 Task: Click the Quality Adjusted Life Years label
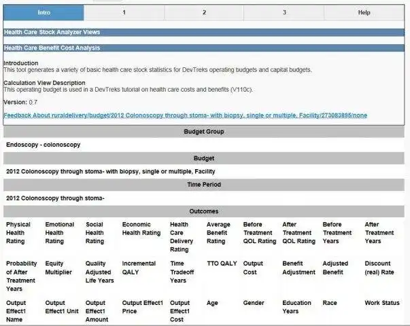pos(100,272)
